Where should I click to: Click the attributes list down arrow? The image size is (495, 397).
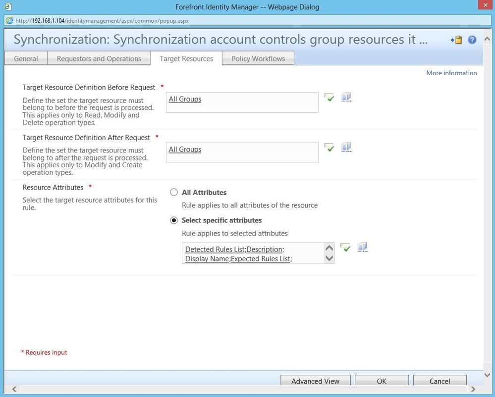[330, 258]
